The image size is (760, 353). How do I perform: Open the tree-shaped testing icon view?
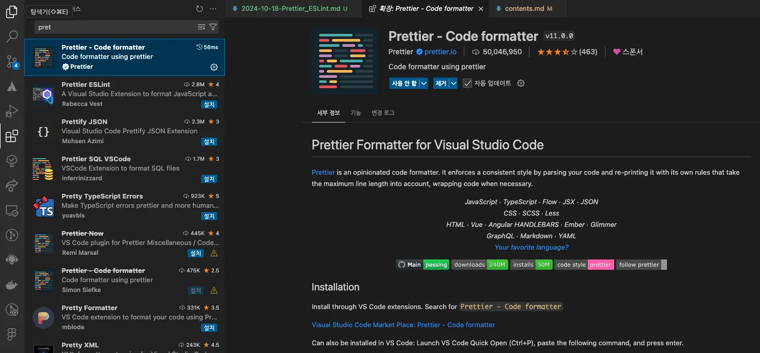tap(11, 161)
